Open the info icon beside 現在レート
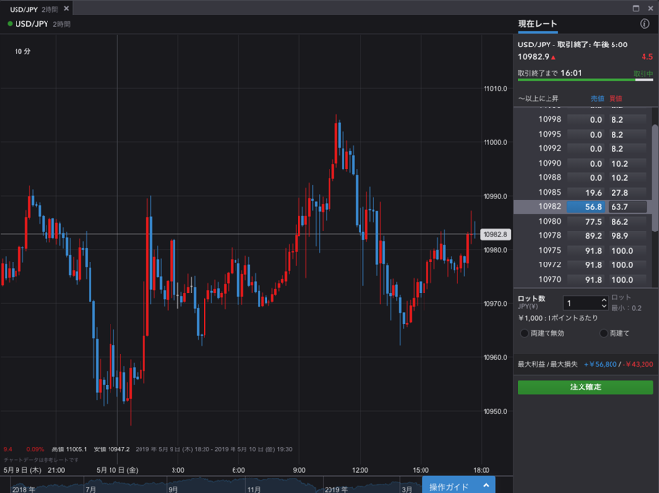The image size is (659, 493). 644,24
